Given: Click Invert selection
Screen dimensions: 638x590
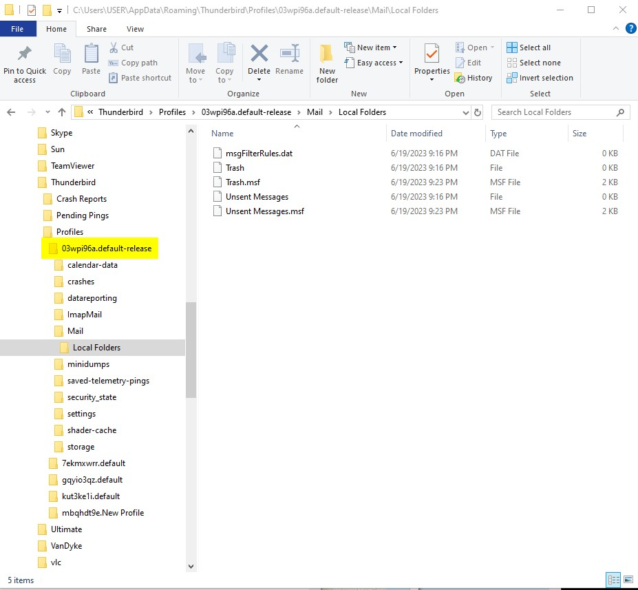Looking at the screenshot, I should [540, 78].
